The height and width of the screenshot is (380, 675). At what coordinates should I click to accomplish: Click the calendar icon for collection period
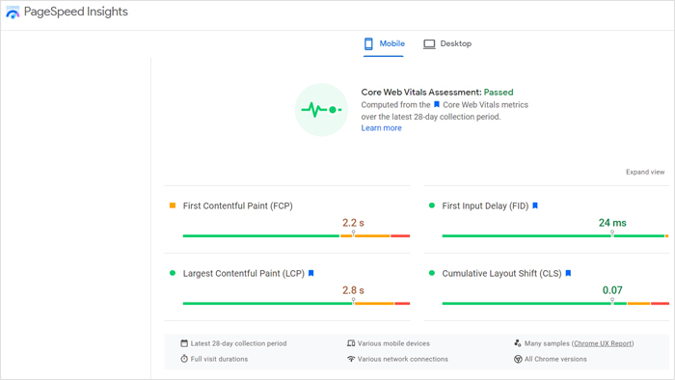click(184, 343)
